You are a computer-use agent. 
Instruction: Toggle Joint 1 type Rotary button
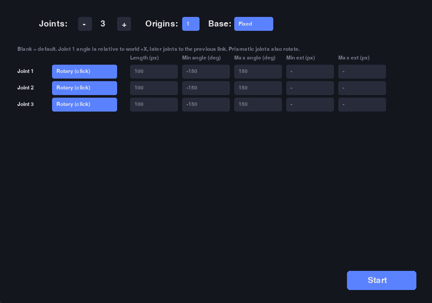85,72
